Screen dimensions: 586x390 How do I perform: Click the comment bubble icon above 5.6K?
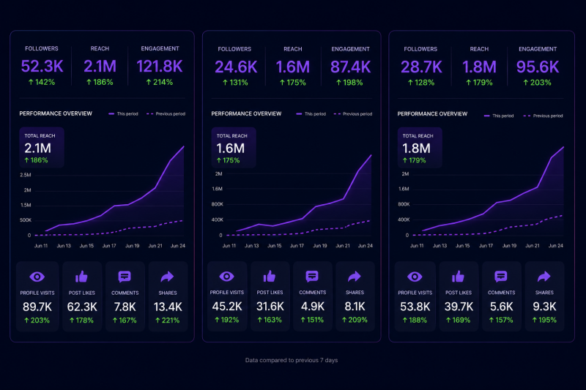coord(501,277)
